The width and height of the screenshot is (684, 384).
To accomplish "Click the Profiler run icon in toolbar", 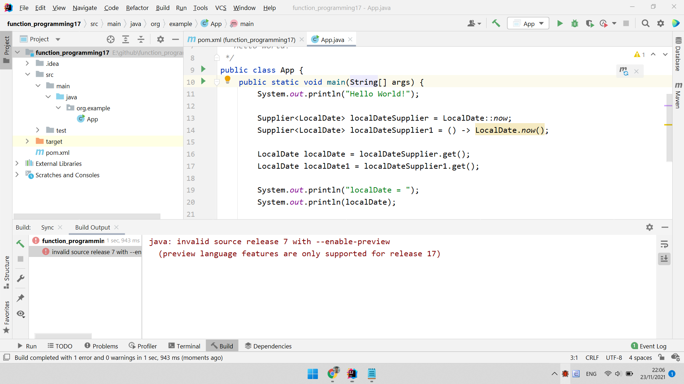I will (x=604, y=23).
